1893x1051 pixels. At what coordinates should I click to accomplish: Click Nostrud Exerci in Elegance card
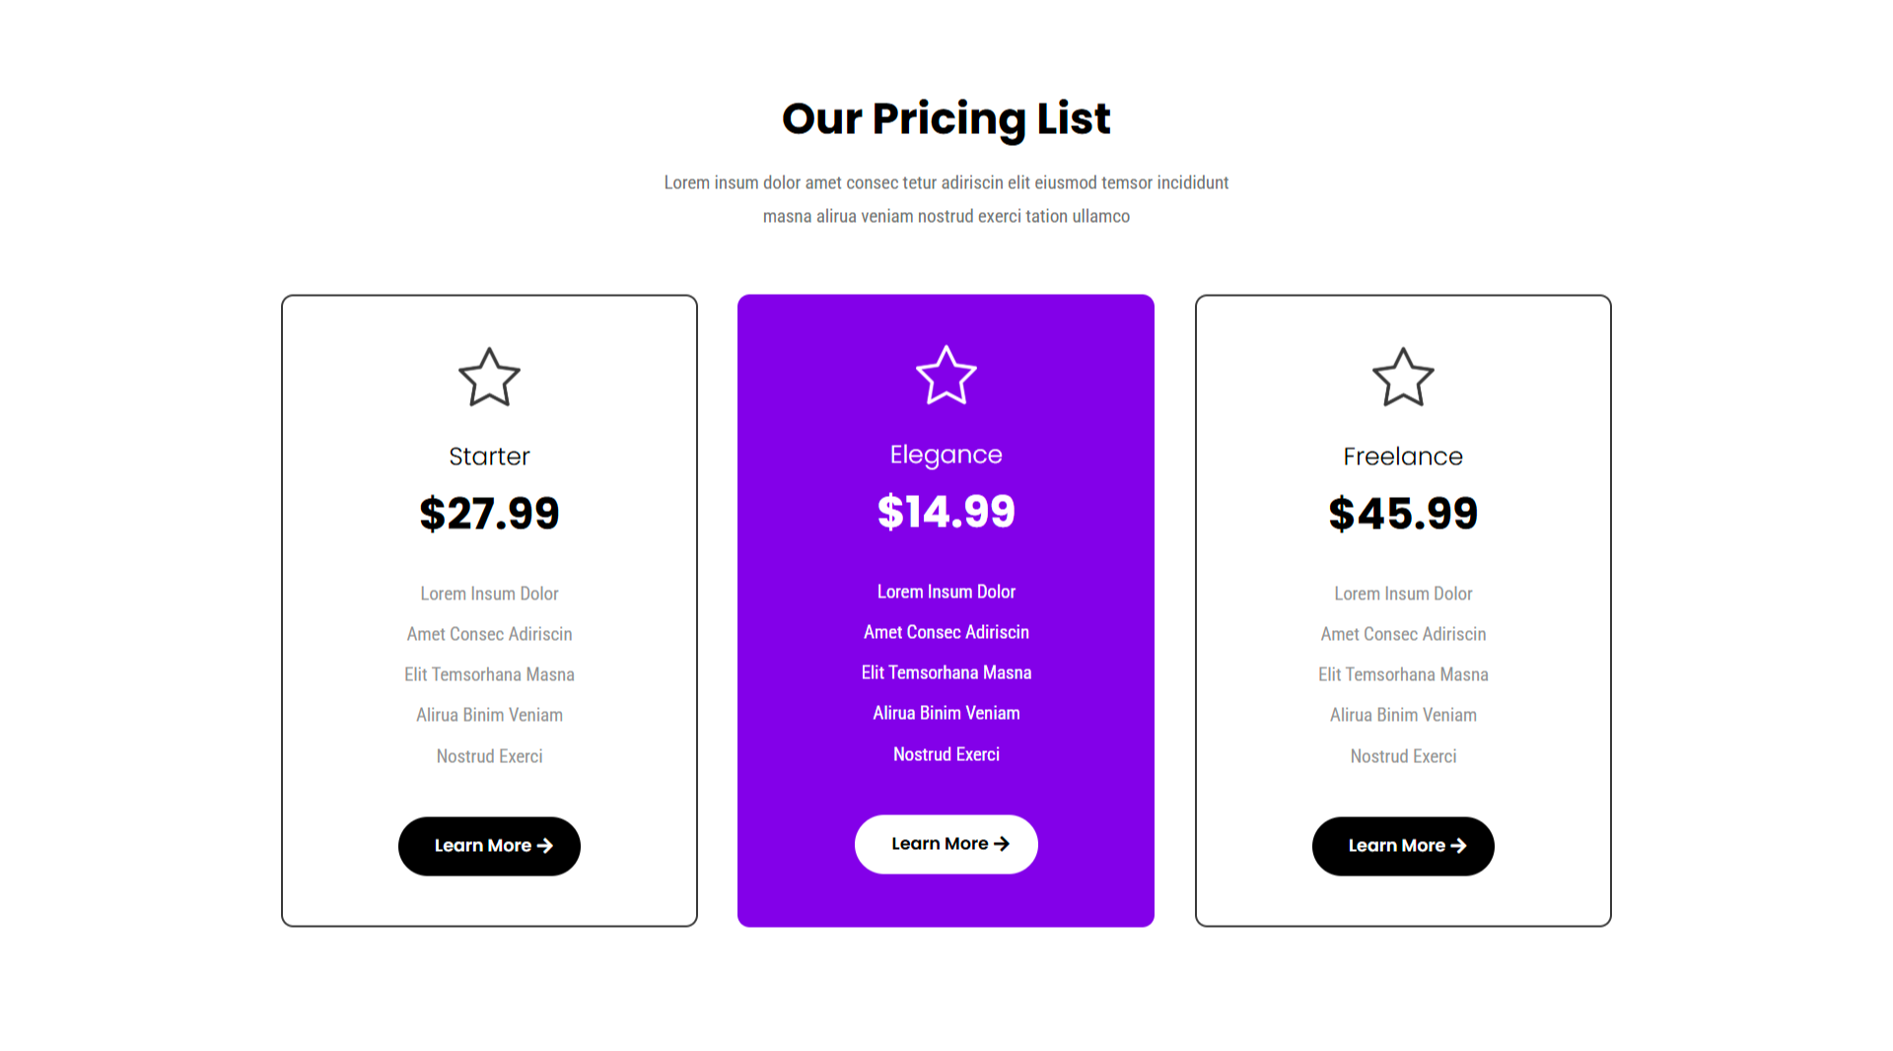point(946,754)
